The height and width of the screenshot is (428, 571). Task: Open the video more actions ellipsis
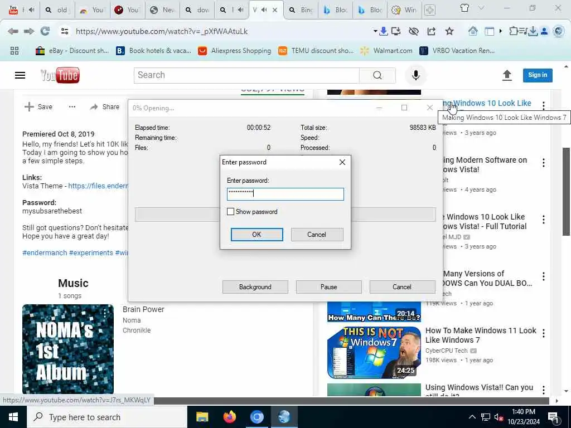pyautogui.click(x=72, y=106)
